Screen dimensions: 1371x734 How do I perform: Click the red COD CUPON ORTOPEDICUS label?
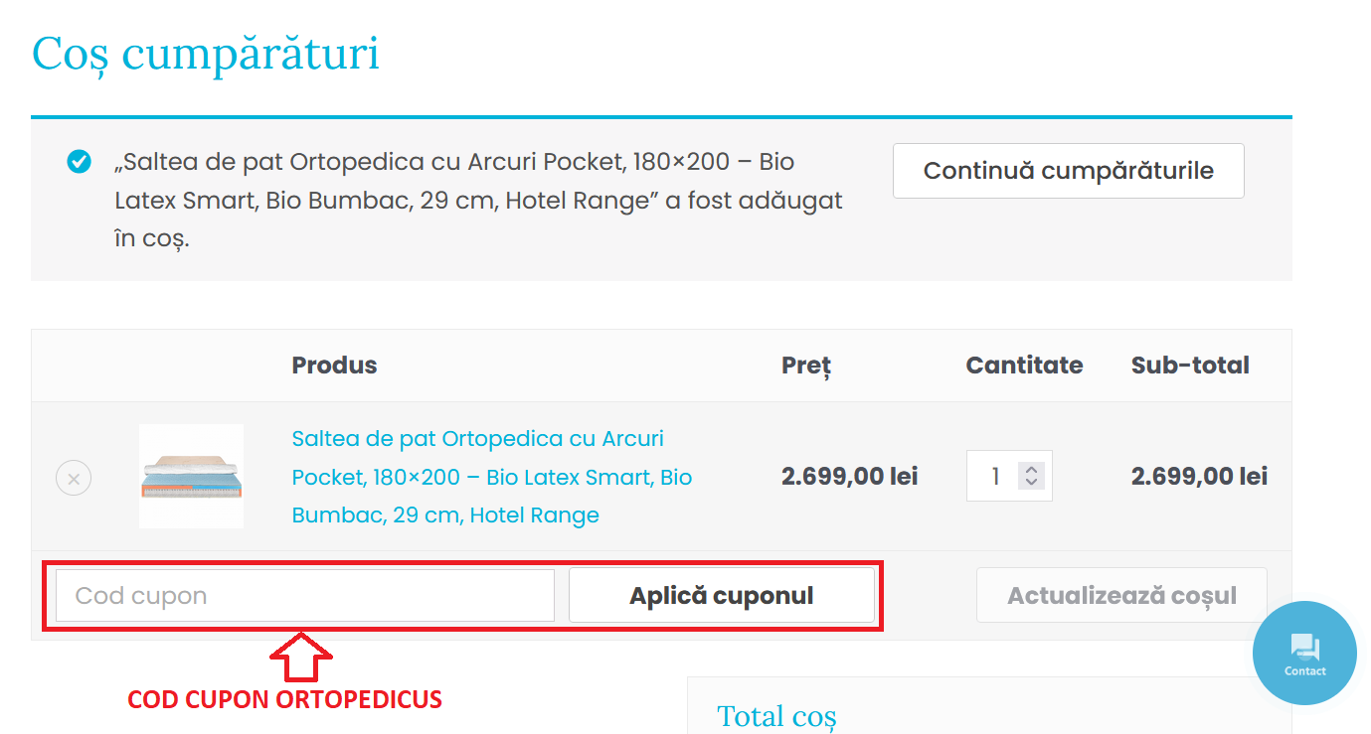tap(284, 699)
